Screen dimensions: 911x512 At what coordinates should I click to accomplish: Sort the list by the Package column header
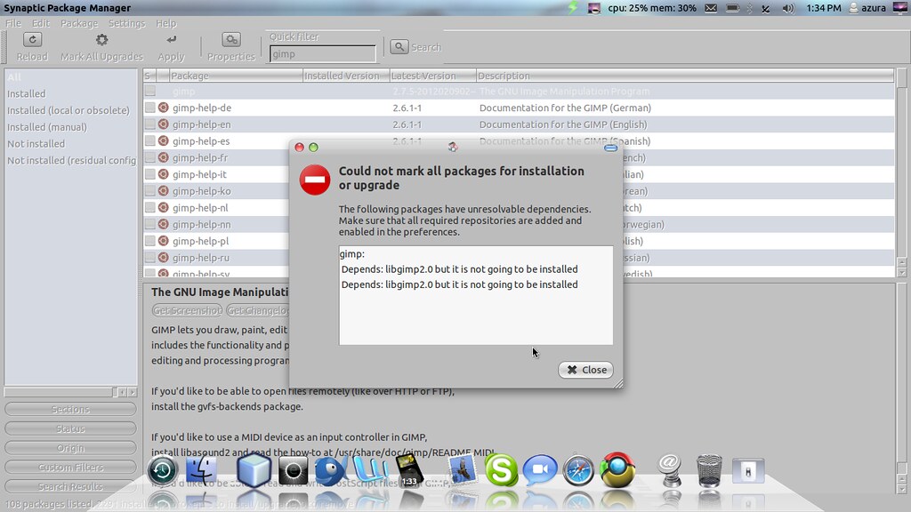(x=235, y=76)
